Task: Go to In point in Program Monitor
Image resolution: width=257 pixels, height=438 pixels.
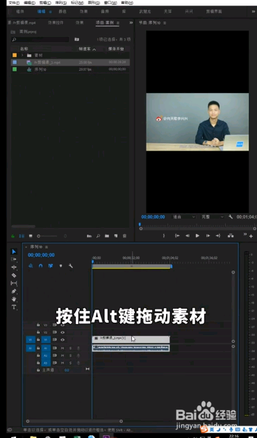Action: click(x=177, y=236)
